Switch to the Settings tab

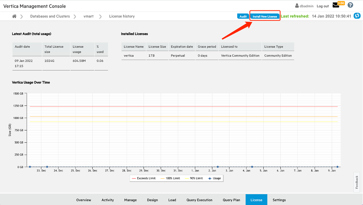279,200
